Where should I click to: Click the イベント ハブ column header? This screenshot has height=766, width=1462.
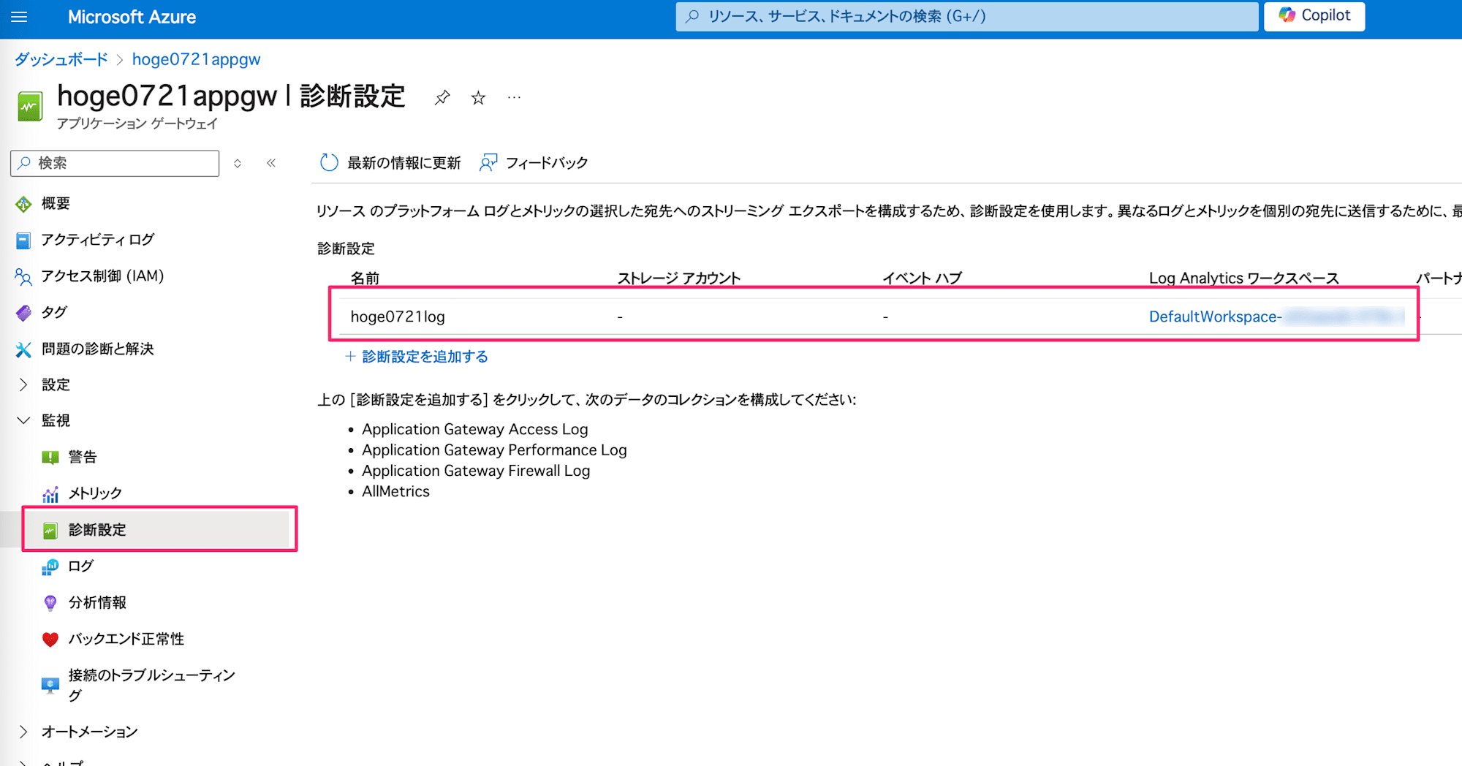[x=923, y=278]
